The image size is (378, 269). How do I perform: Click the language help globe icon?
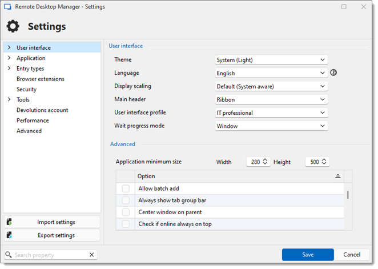tap(333, 73)
